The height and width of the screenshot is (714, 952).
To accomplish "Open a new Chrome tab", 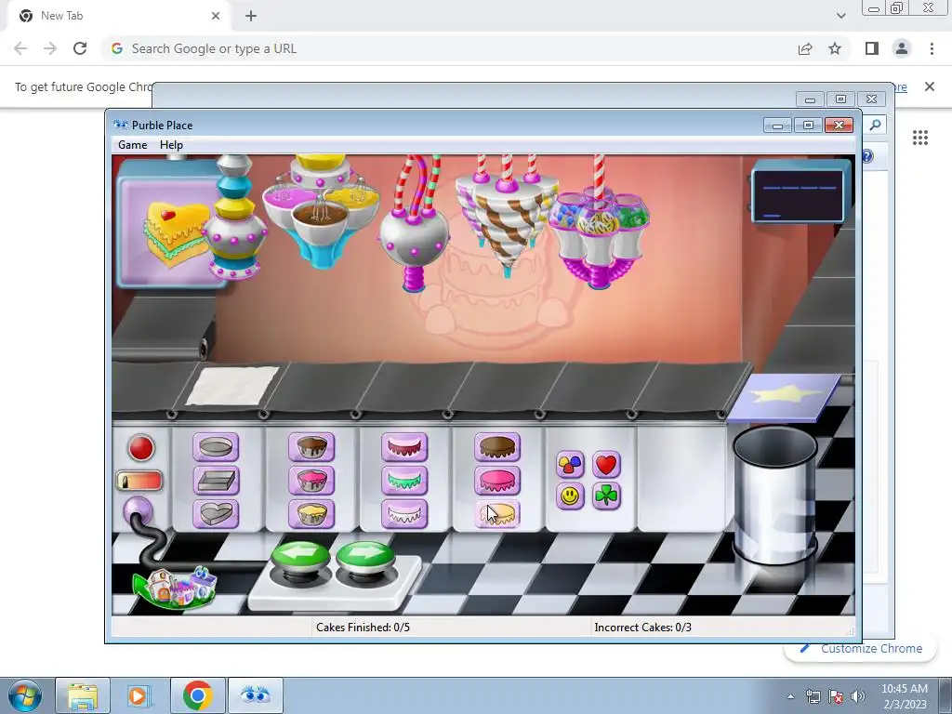I will click(x=251, y=16).
